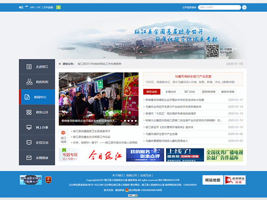Click the Yunnan government exposure platform image
Viewport: 267px width, 200px height.
[31, 180]
